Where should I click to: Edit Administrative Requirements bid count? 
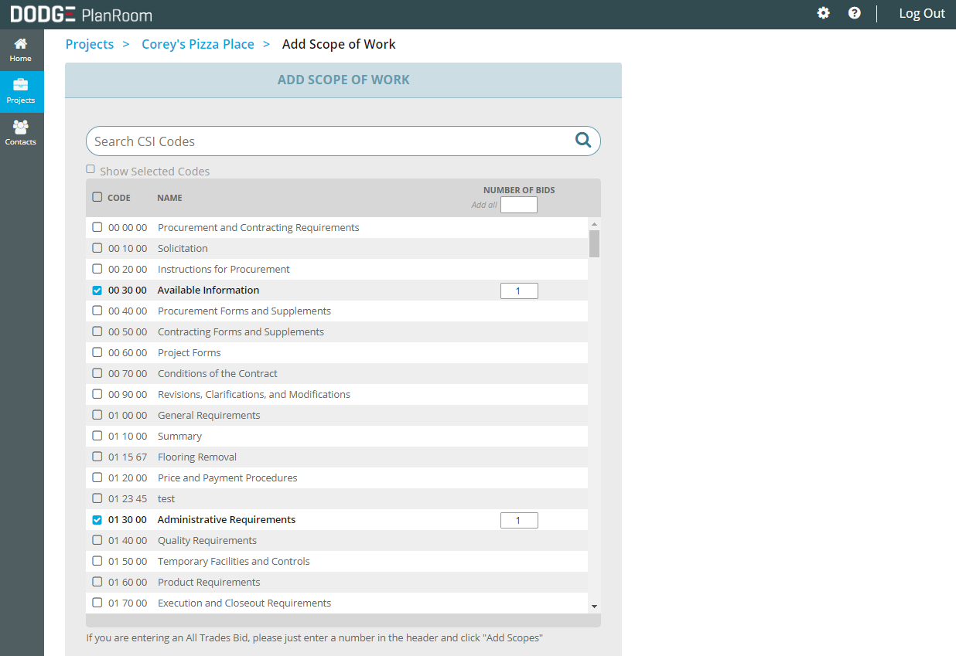[x=518, y=520]
